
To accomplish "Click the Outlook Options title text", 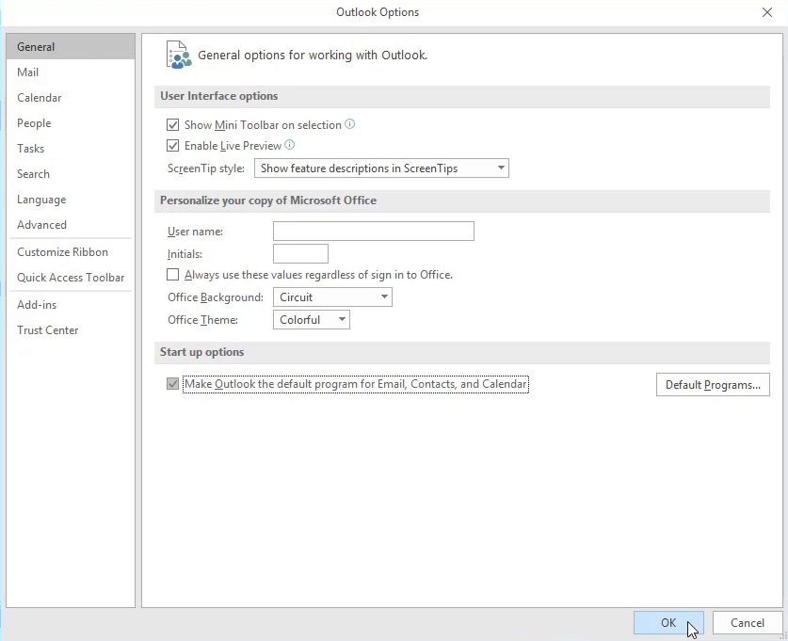I will 378,12.
